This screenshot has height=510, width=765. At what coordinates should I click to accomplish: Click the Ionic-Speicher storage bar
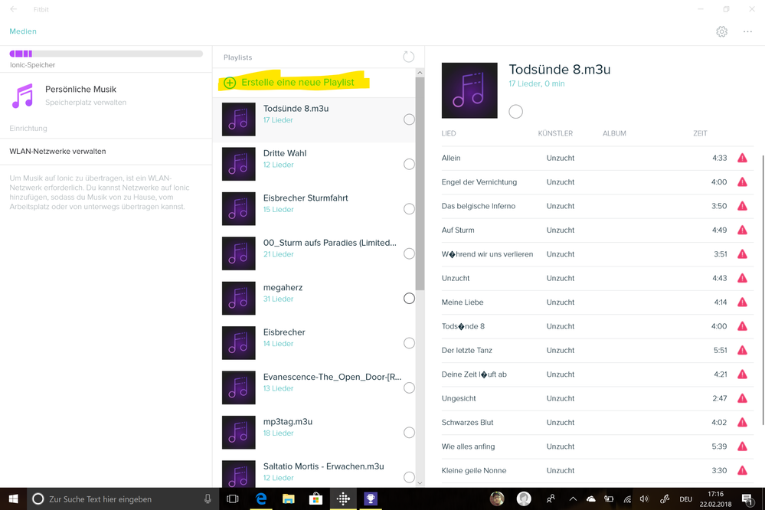pos(106,54)
